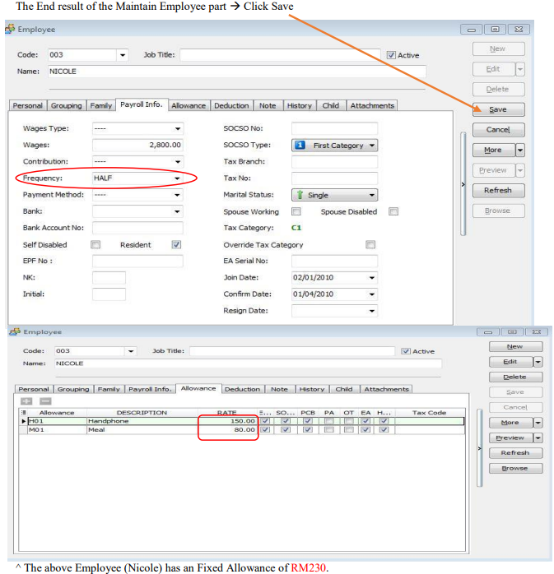This screenshot has height=574, width=554.
Task: Enable the Spouse Working checkbox
Action: pos(296,211)
